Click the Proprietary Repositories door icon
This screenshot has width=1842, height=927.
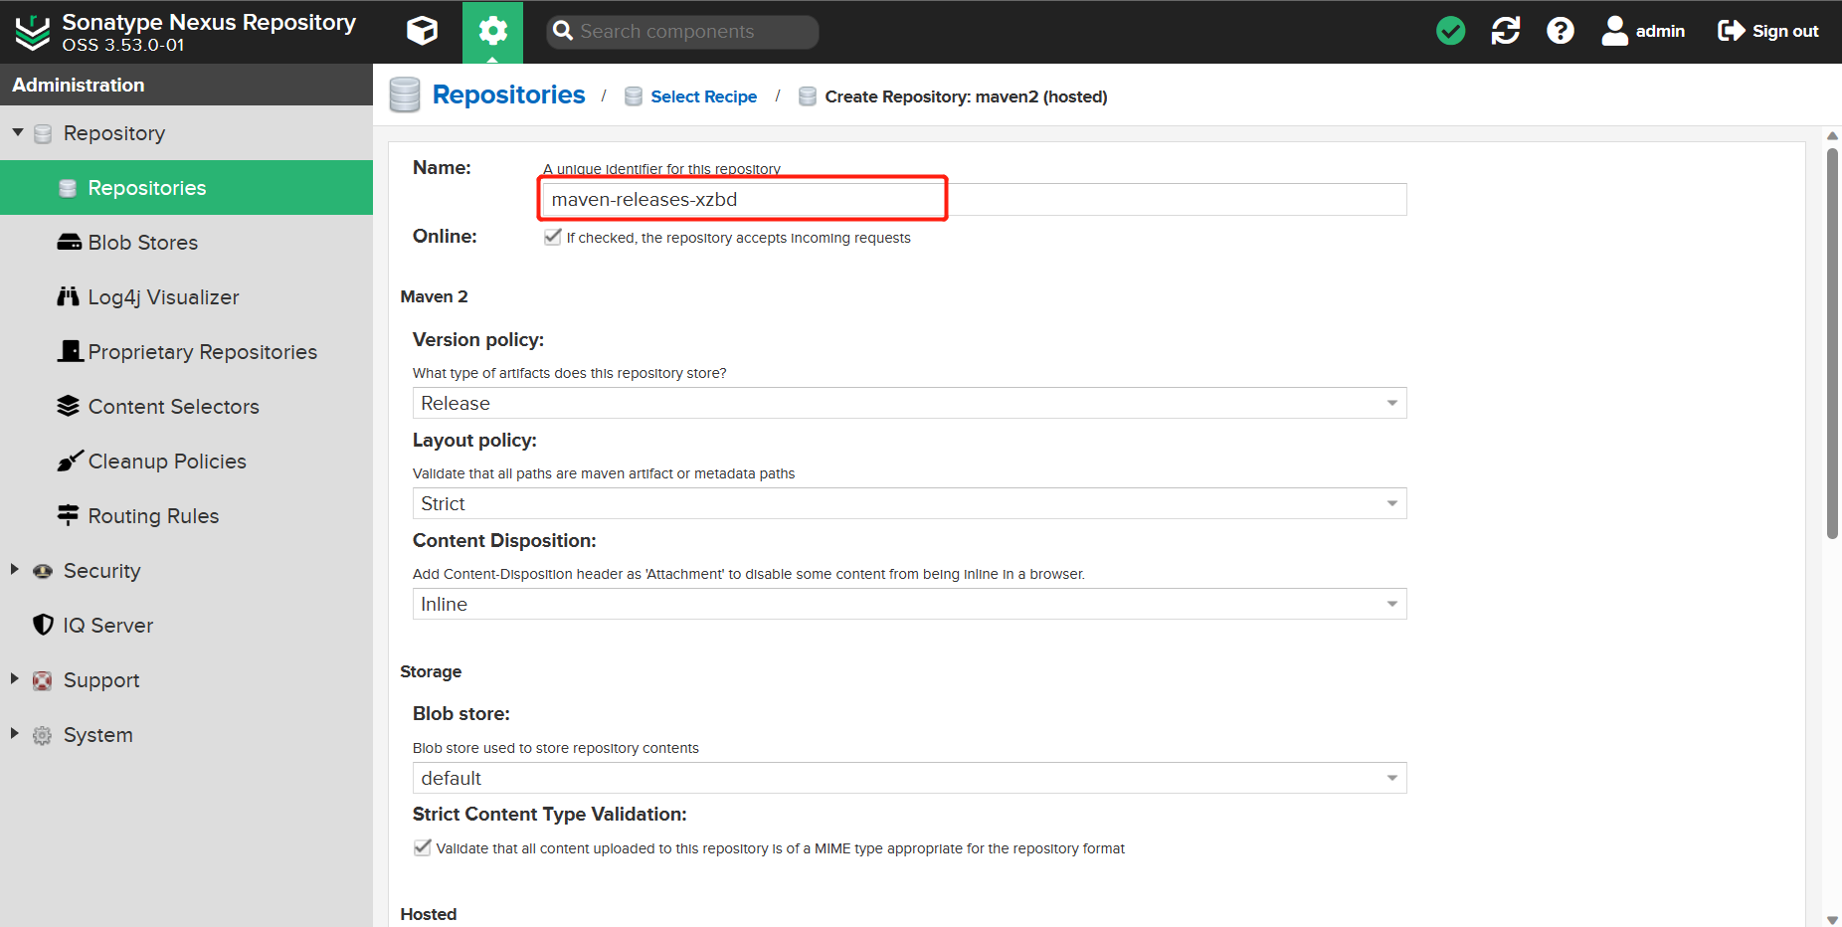click(x=70, y=351)
